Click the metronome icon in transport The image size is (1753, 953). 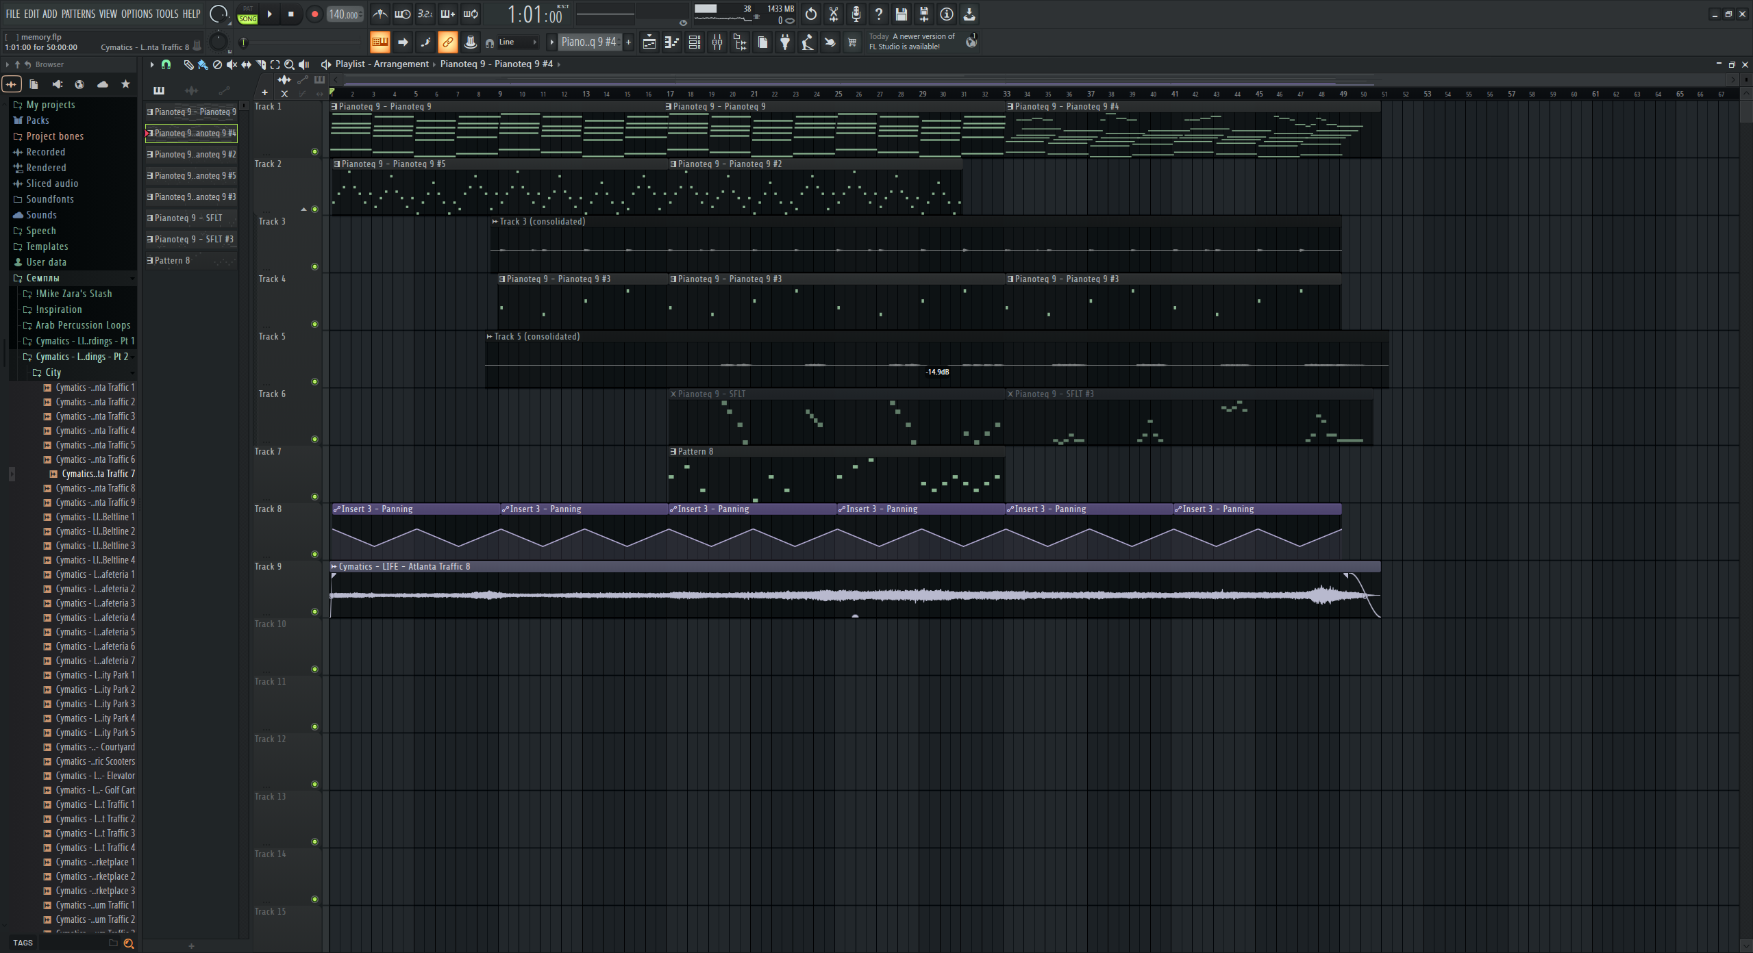pos(380,14)
